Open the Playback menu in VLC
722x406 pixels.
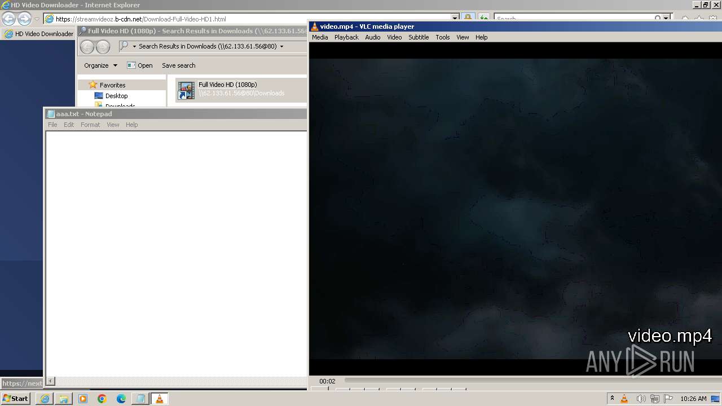(x=346, y=37)
